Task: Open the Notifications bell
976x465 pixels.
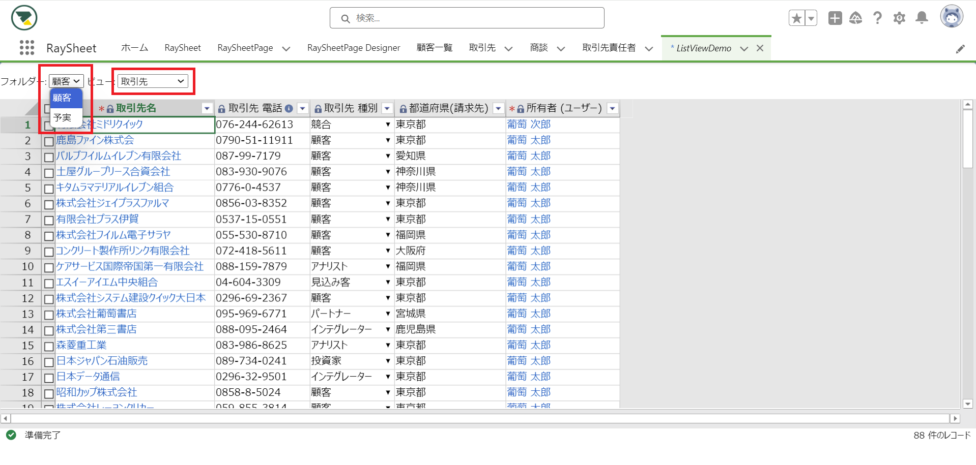Action: pos(922,18)
